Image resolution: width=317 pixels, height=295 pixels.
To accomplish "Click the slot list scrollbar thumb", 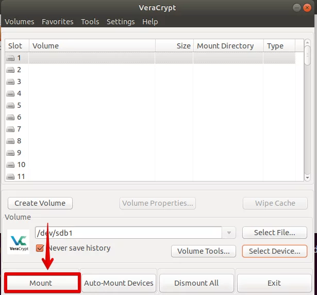I will [x=307, y=55].
